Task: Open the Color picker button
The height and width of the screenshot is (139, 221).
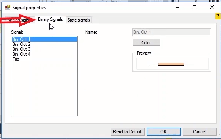Action: point(146,42)
